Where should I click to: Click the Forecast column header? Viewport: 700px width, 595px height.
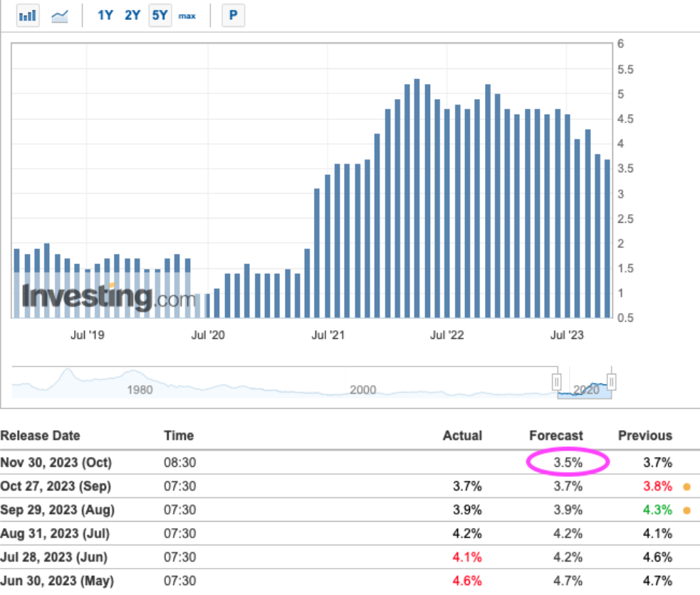(556, 436)
